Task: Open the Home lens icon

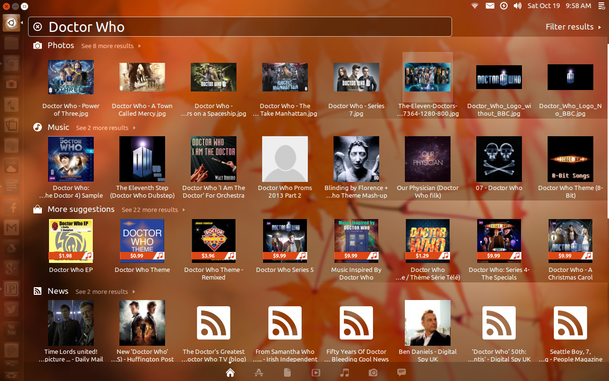Action: (230, 372)
